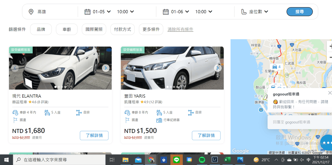This screenshot has width=332, height=165.
Task: Click next photo arrow on ELANTRA card
Action: [x=105, y=68]
